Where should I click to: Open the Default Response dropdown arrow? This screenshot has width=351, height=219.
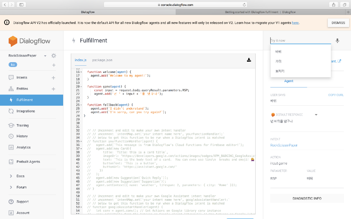(x=316, y=115)
